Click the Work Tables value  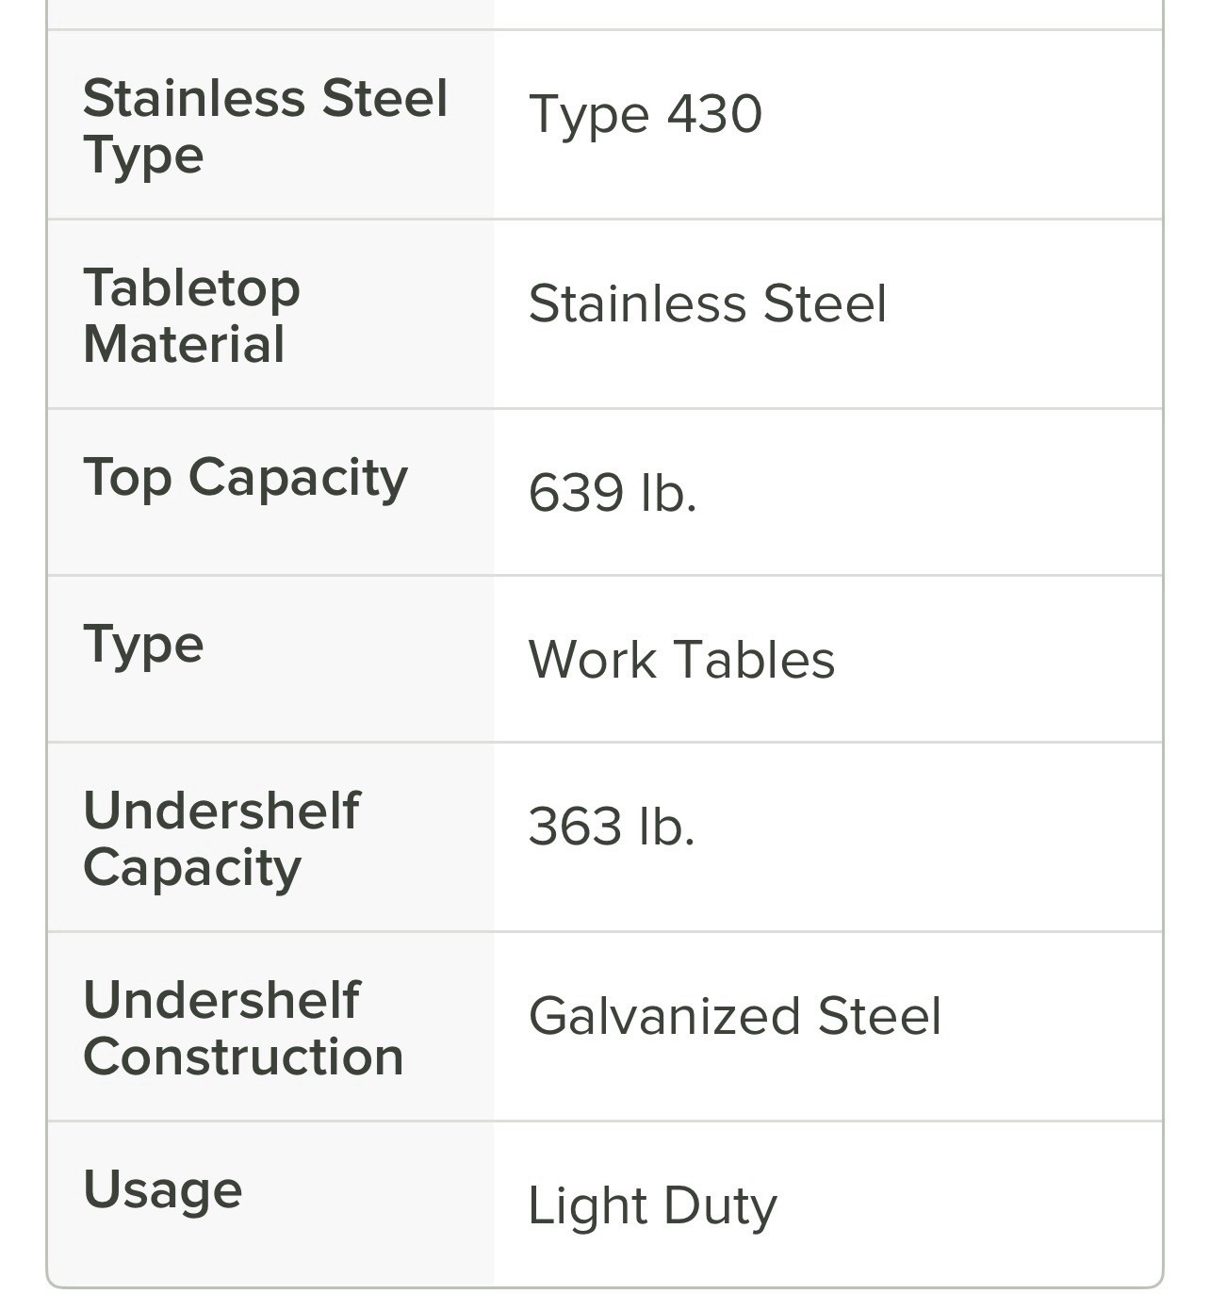(681, 659)
